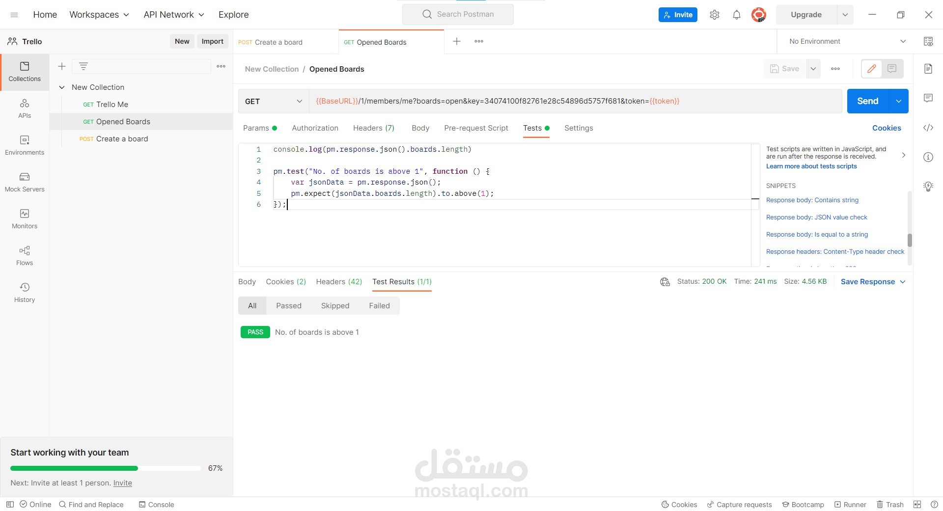
Task: Open the Flows sidebar section
Action: pos(25,256)
